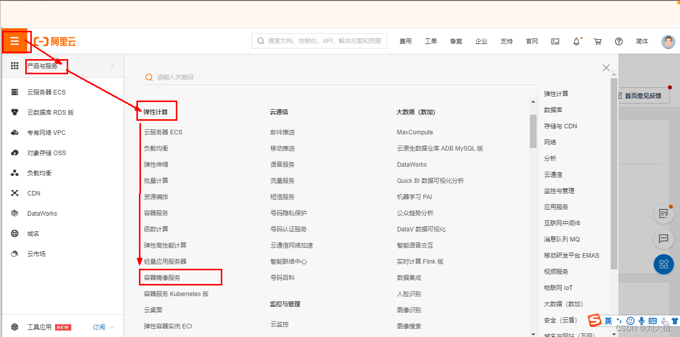Open 云监控 product link
Image resolution: width=680 pixels, height=337 pixels.
coord(279,324)
